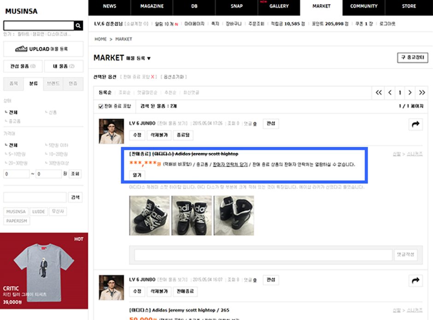Image resolution: width=433 pixels, height=320 pixels.
Task: Go to the next results page
Action: pyautogui.click(x=410, y=93)
